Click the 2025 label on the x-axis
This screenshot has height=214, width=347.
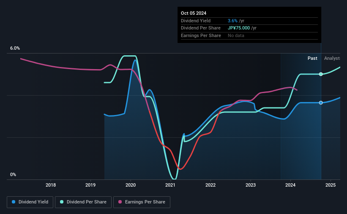(x=331, y=185)
